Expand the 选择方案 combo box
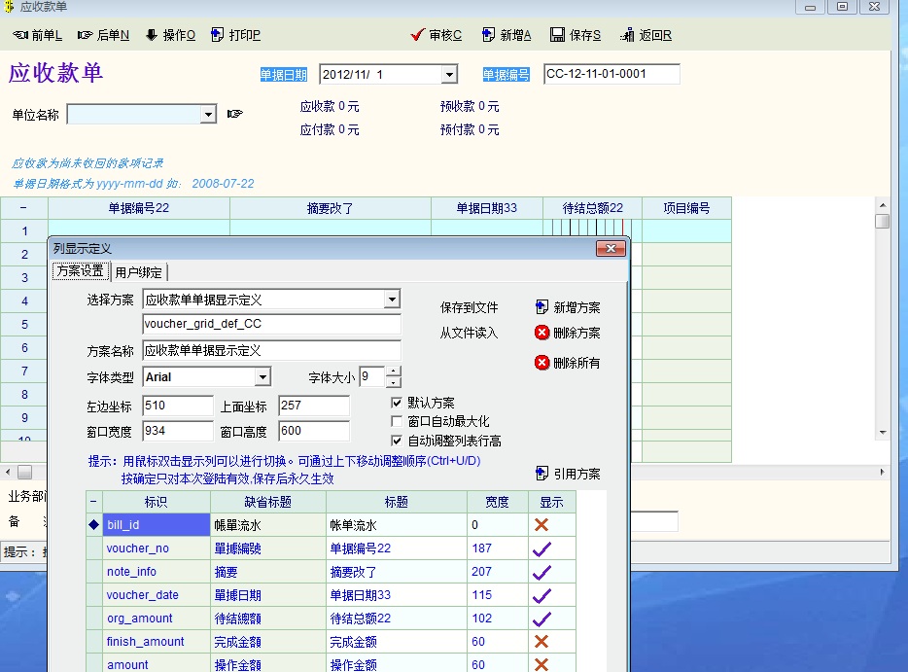Screen dimensions: 908x672 391,300
